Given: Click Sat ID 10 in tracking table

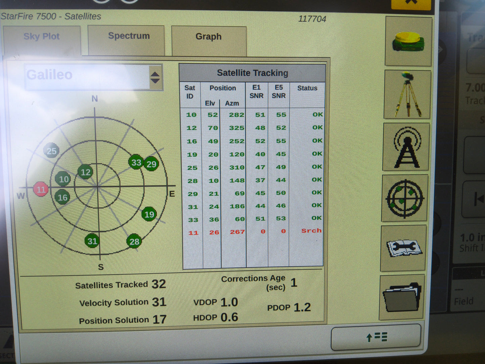Looking at the screenshot, I should 191,115.
